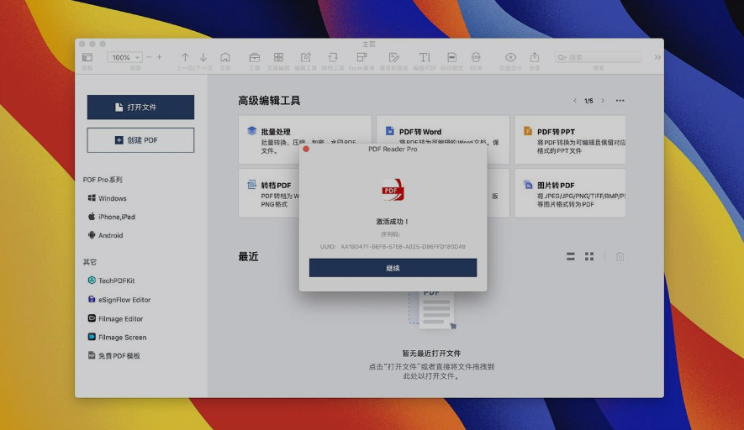Switch recent files to grid view
The image size is (744, 430).
pos(589,256)
